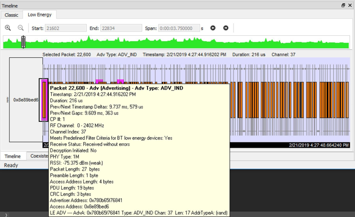
Task: Click the Receive Status tooltip line
Action: pyautogui.click(x=90, y=144)
